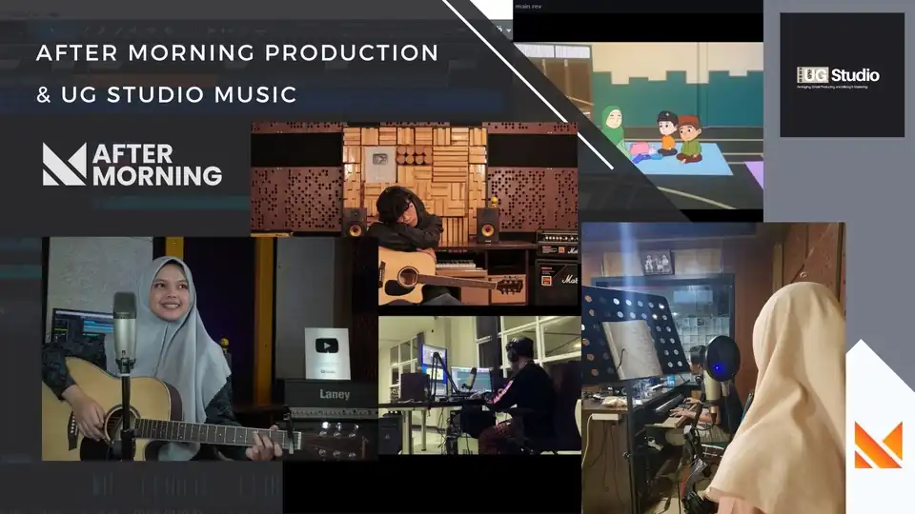The height and width of the screenshot is (514, 915).
Task: Click the "AFTER MORNING PRODUCTION" heading
Action: coord(237,53)
